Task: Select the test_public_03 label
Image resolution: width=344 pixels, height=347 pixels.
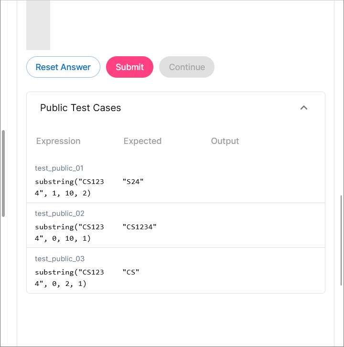Action: 59,259
